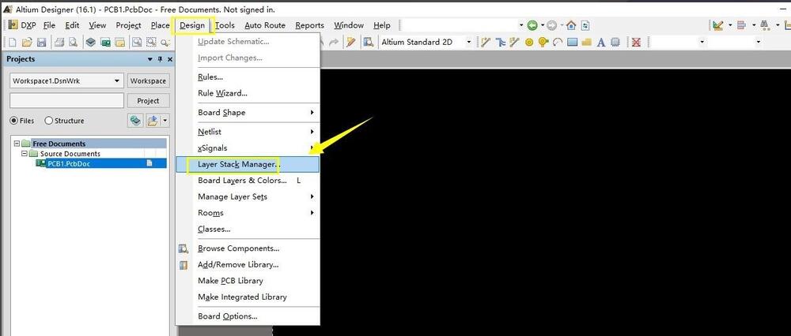Click the project name input field
The image size is (791, 336).
click(66, 101)
